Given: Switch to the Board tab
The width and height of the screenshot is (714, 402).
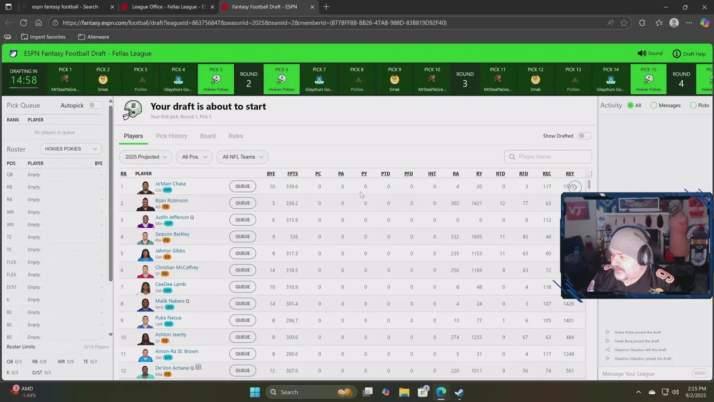Looking at the screenshot, I should click(208, 136).
